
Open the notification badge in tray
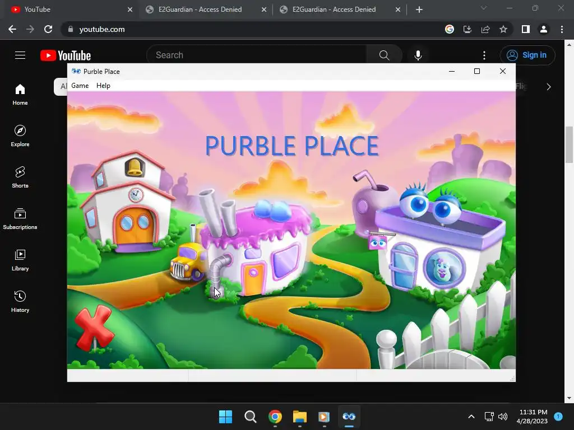click(558, 416)
